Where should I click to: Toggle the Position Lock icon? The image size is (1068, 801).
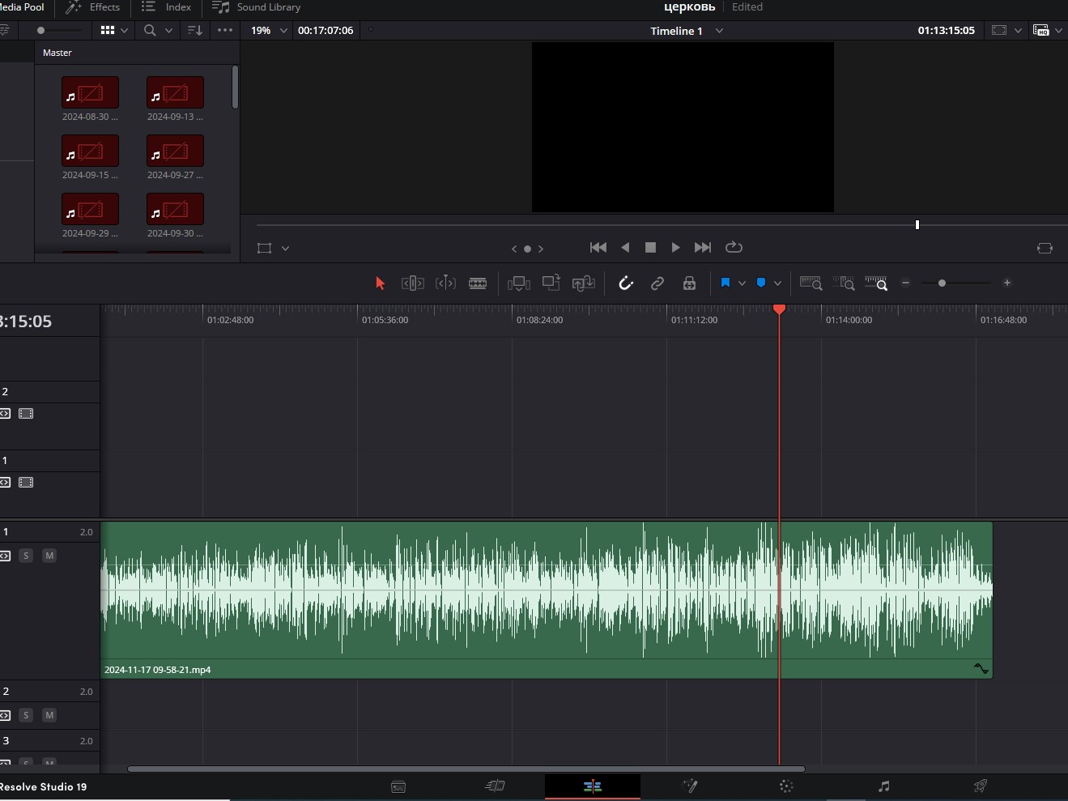tap(689, 283)
